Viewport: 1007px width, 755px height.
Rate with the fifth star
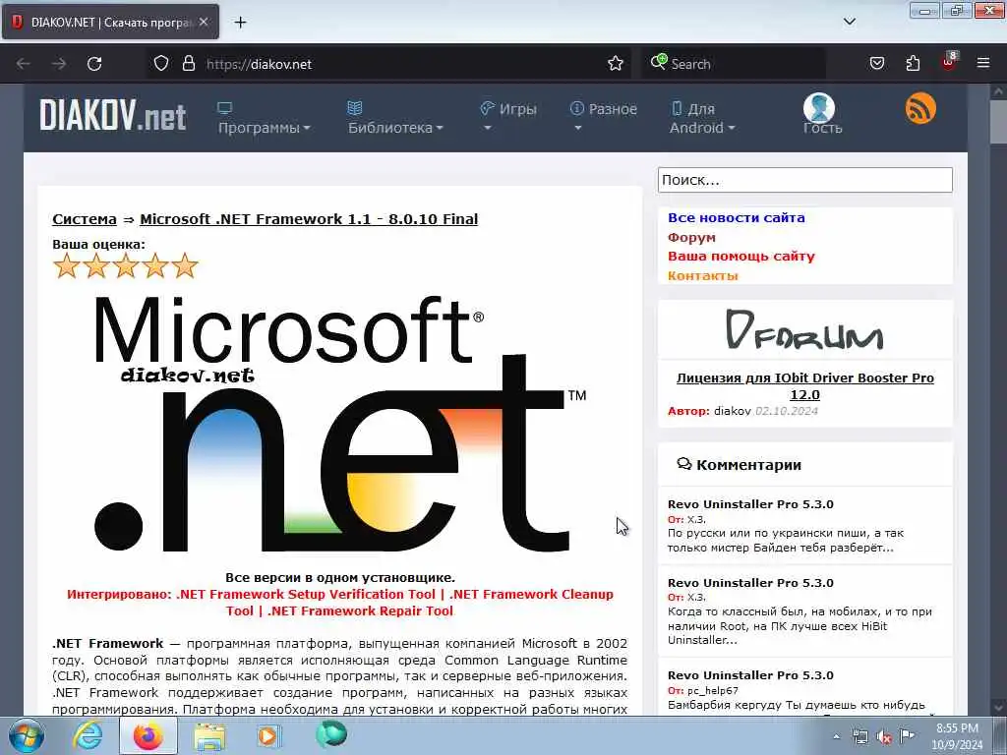(185, 265)
